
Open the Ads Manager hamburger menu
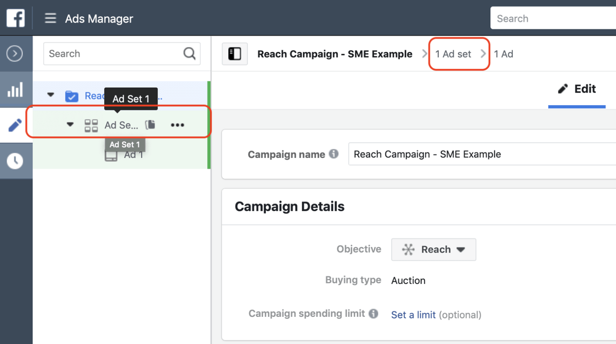[50, 18]
